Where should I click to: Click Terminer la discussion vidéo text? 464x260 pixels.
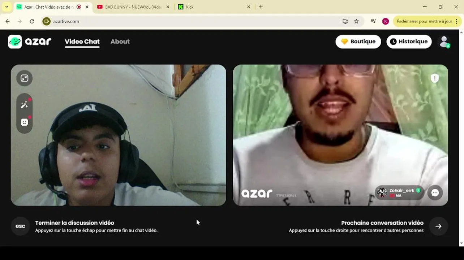pos(75,223)
